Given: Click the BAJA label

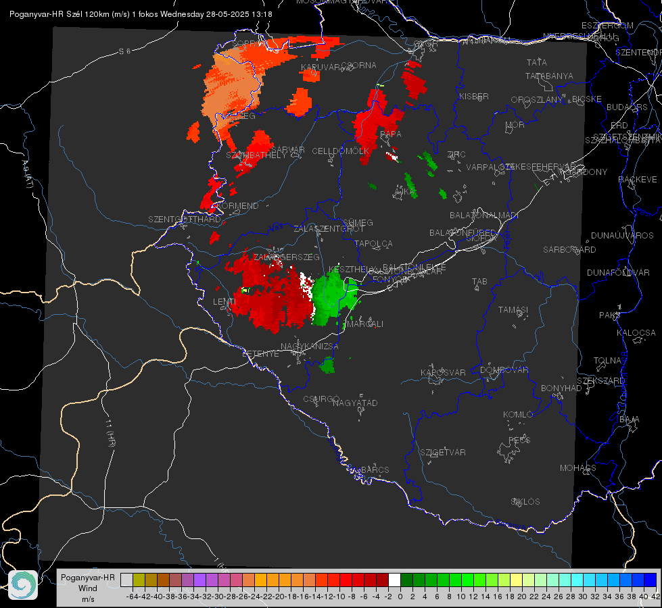Looking at the screenshot, I should 630,420.
